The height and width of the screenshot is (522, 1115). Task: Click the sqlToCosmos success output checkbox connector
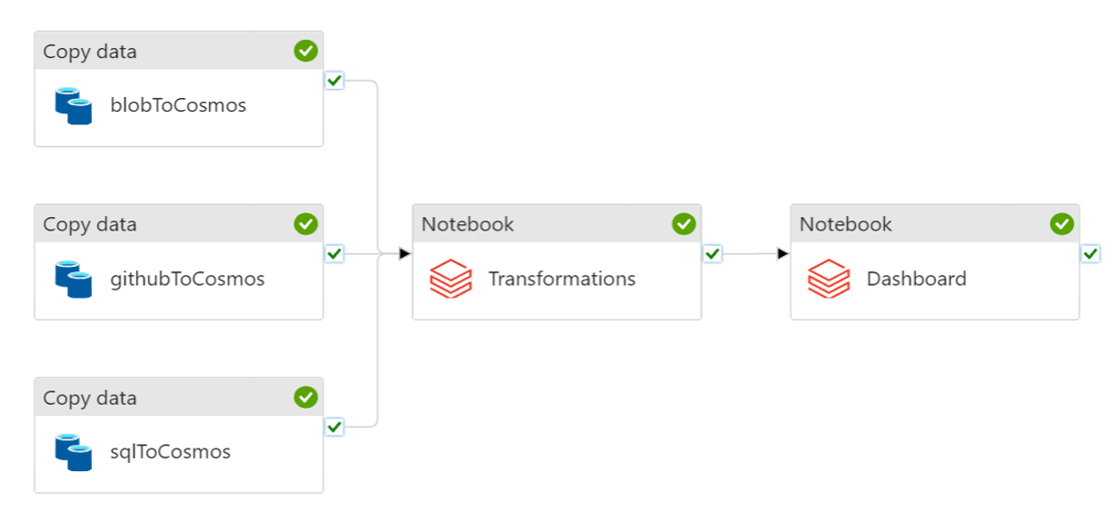click(334, 427)
